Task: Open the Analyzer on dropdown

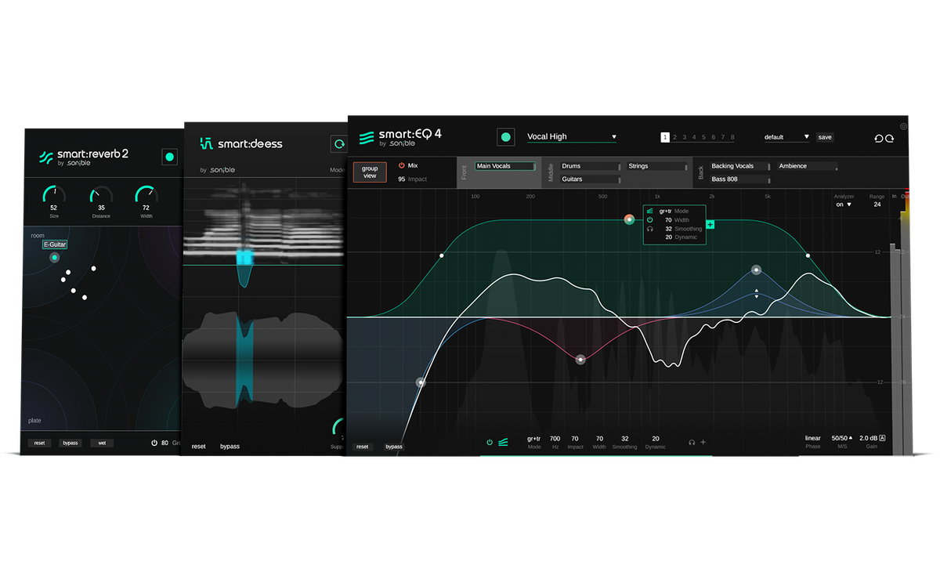Action: 844,205
